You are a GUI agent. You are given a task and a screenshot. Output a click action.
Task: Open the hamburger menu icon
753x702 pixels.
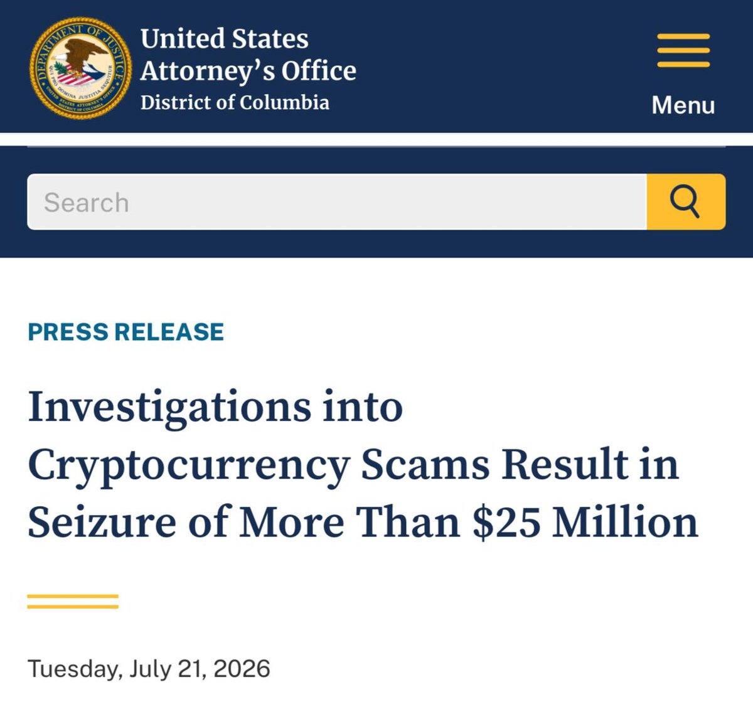click(x=683, y=51)
